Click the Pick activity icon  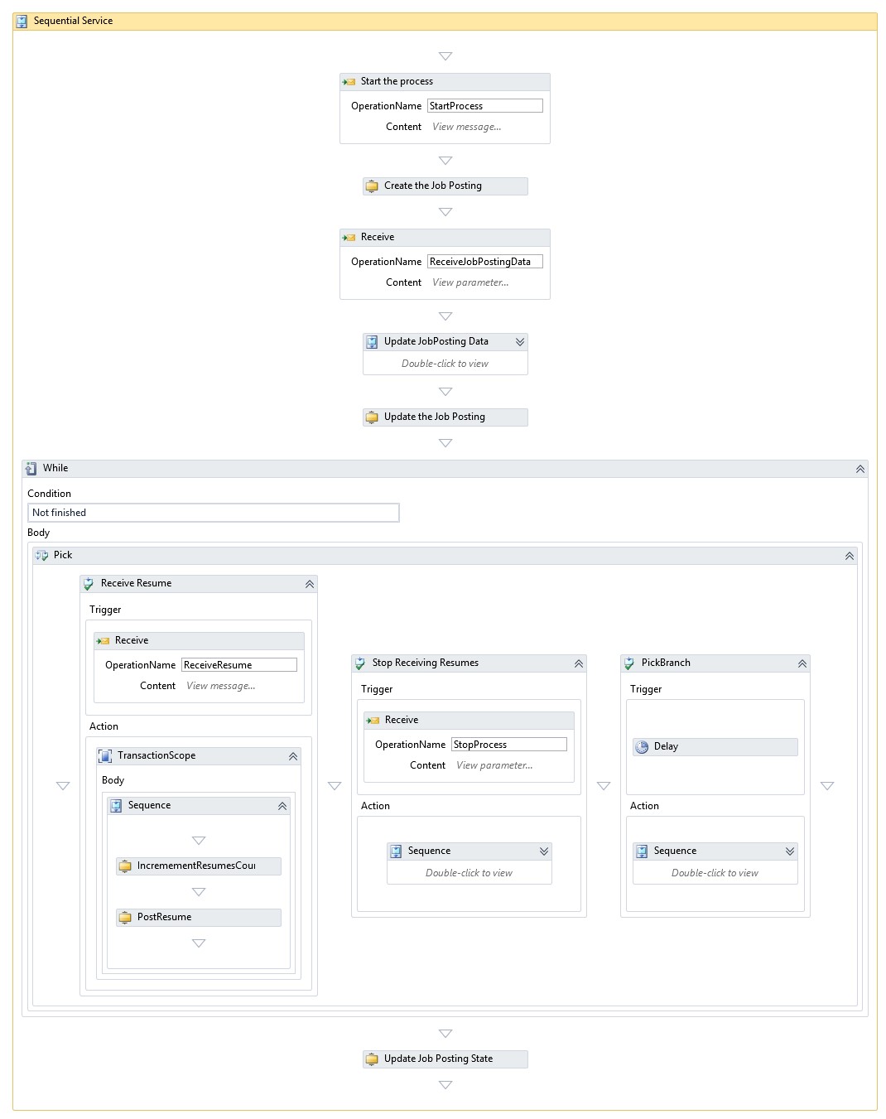click(x=42, y=556)
